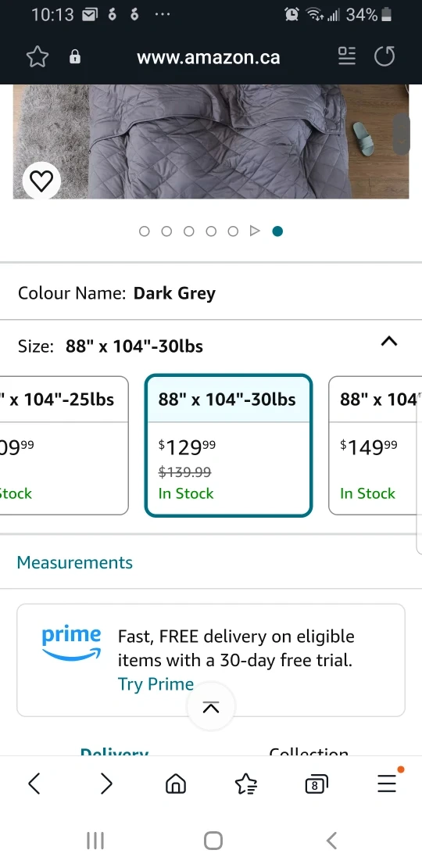Open the Measurements link
This screenshot has height=868, width=422.
tap(75, 562)
